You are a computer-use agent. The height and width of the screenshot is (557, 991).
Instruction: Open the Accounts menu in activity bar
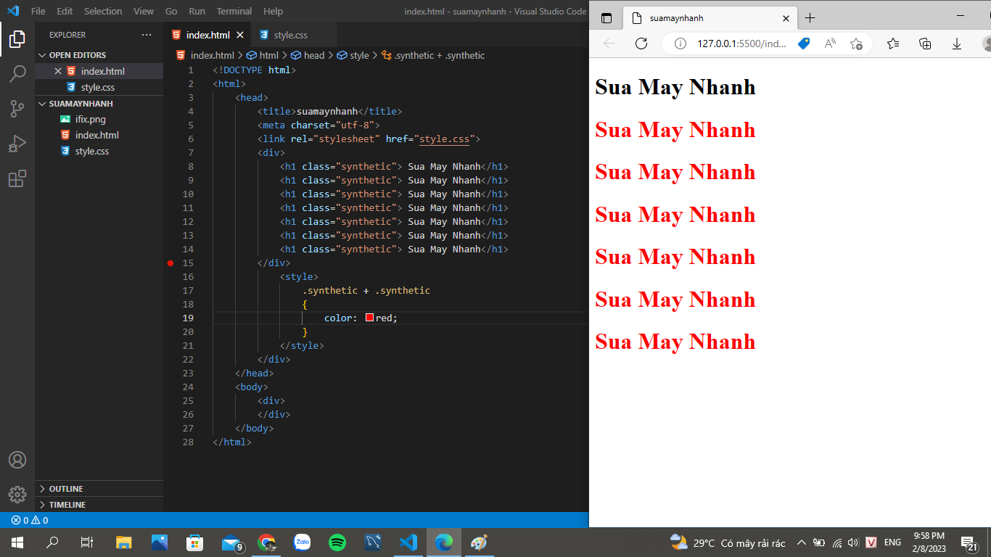click(17, 460)
